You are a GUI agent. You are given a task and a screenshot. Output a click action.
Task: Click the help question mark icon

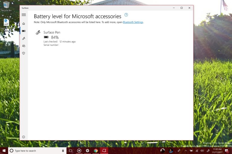[126, 15]
